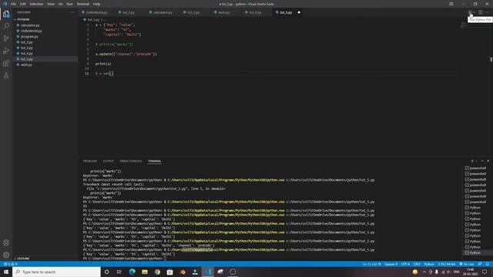The height and width of the screenshot is (277, 493).
Task: Open the Testing flask view
Action: (6, 75)
